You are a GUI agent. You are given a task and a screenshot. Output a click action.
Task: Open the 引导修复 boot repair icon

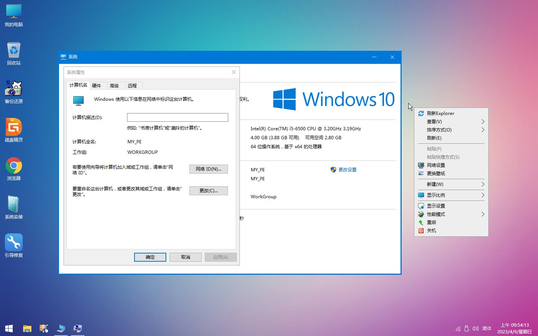coord(14,246)
